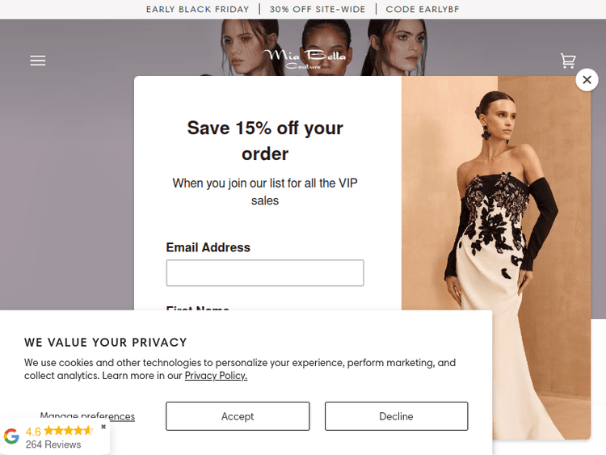This screenshot has width=606, height=455.
Task: Open Manage preferences for cookies
Action: click(87, 416)
